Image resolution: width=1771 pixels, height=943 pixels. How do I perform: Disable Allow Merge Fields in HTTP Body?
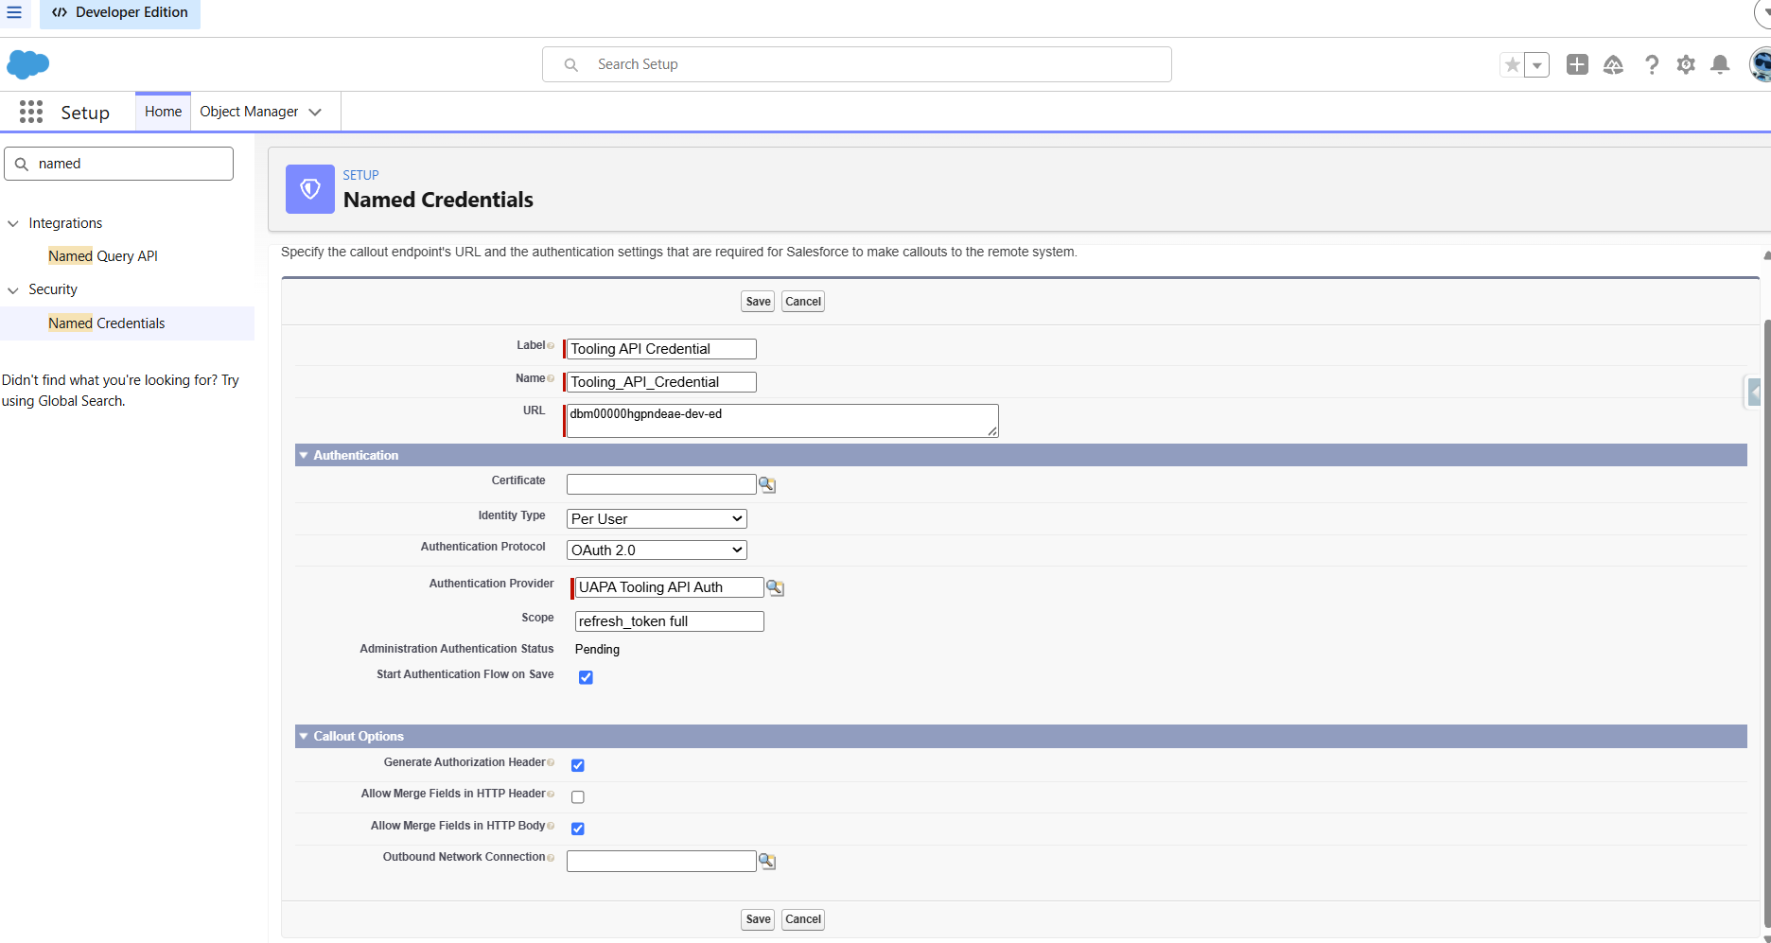pos(578,829)
